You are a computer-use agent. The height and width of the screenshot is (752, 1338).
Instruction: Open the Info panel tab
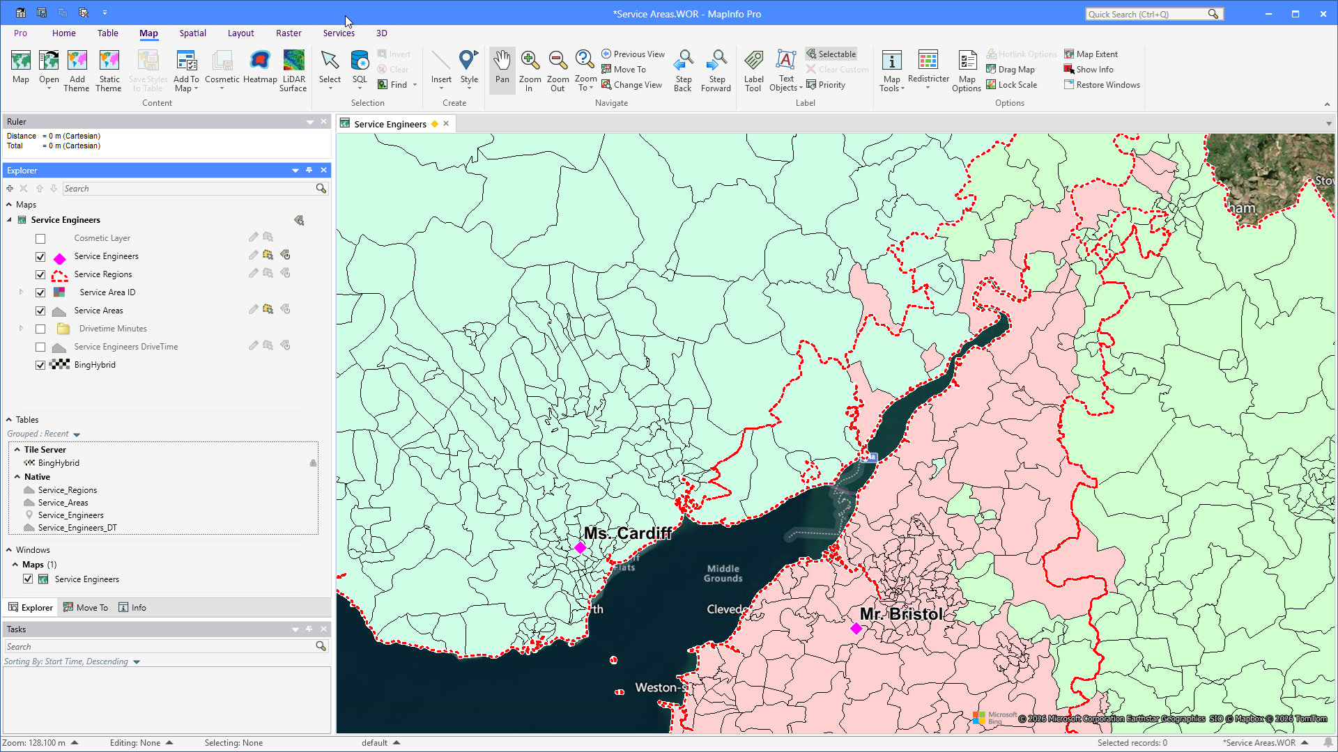tap(132, 608)
